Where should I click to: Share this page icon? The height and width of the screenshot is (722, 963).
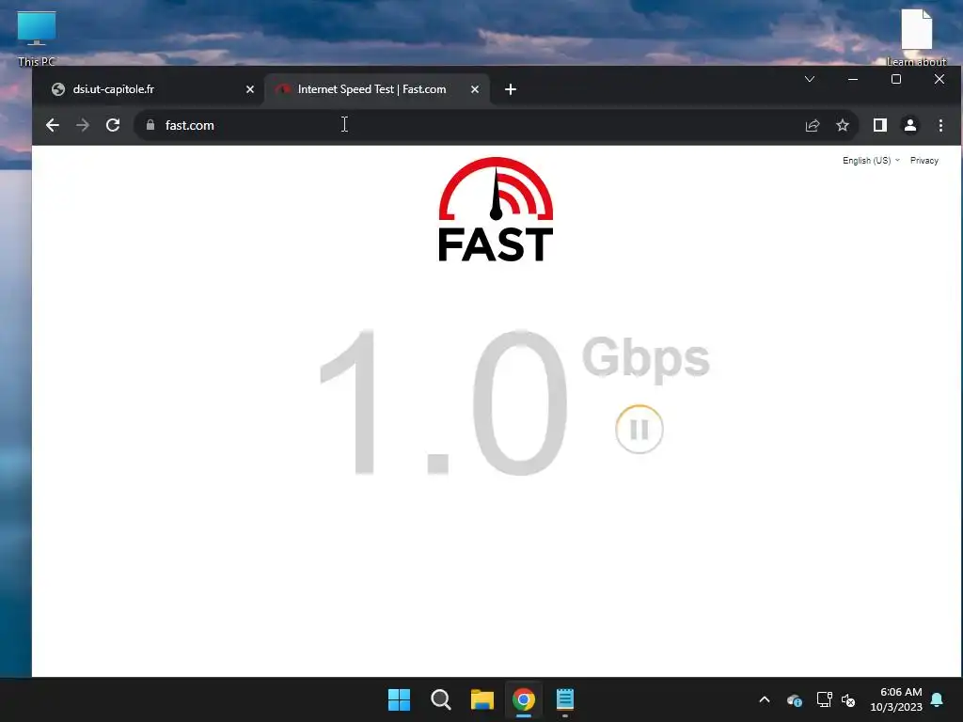point(813,125)
